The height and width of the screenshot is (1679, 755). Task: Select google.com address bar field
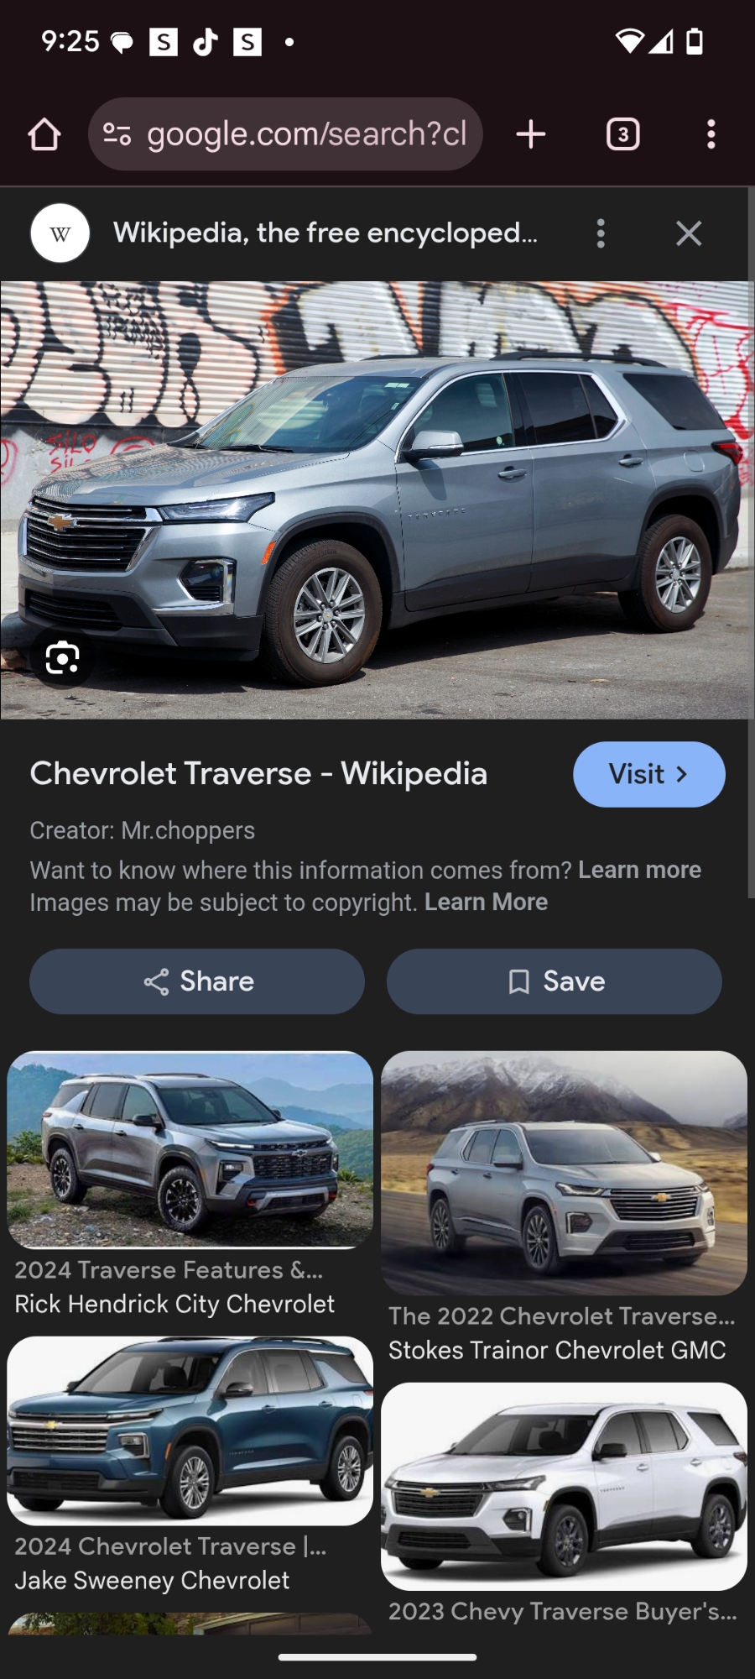coord(285,134)
